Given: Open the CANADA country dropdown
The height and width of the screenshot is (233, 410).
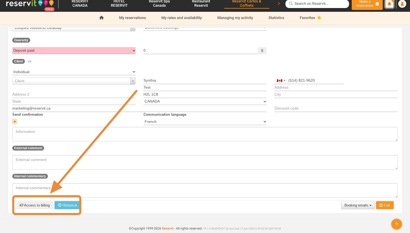Looking at the screenshot, I should coord(205,102).
